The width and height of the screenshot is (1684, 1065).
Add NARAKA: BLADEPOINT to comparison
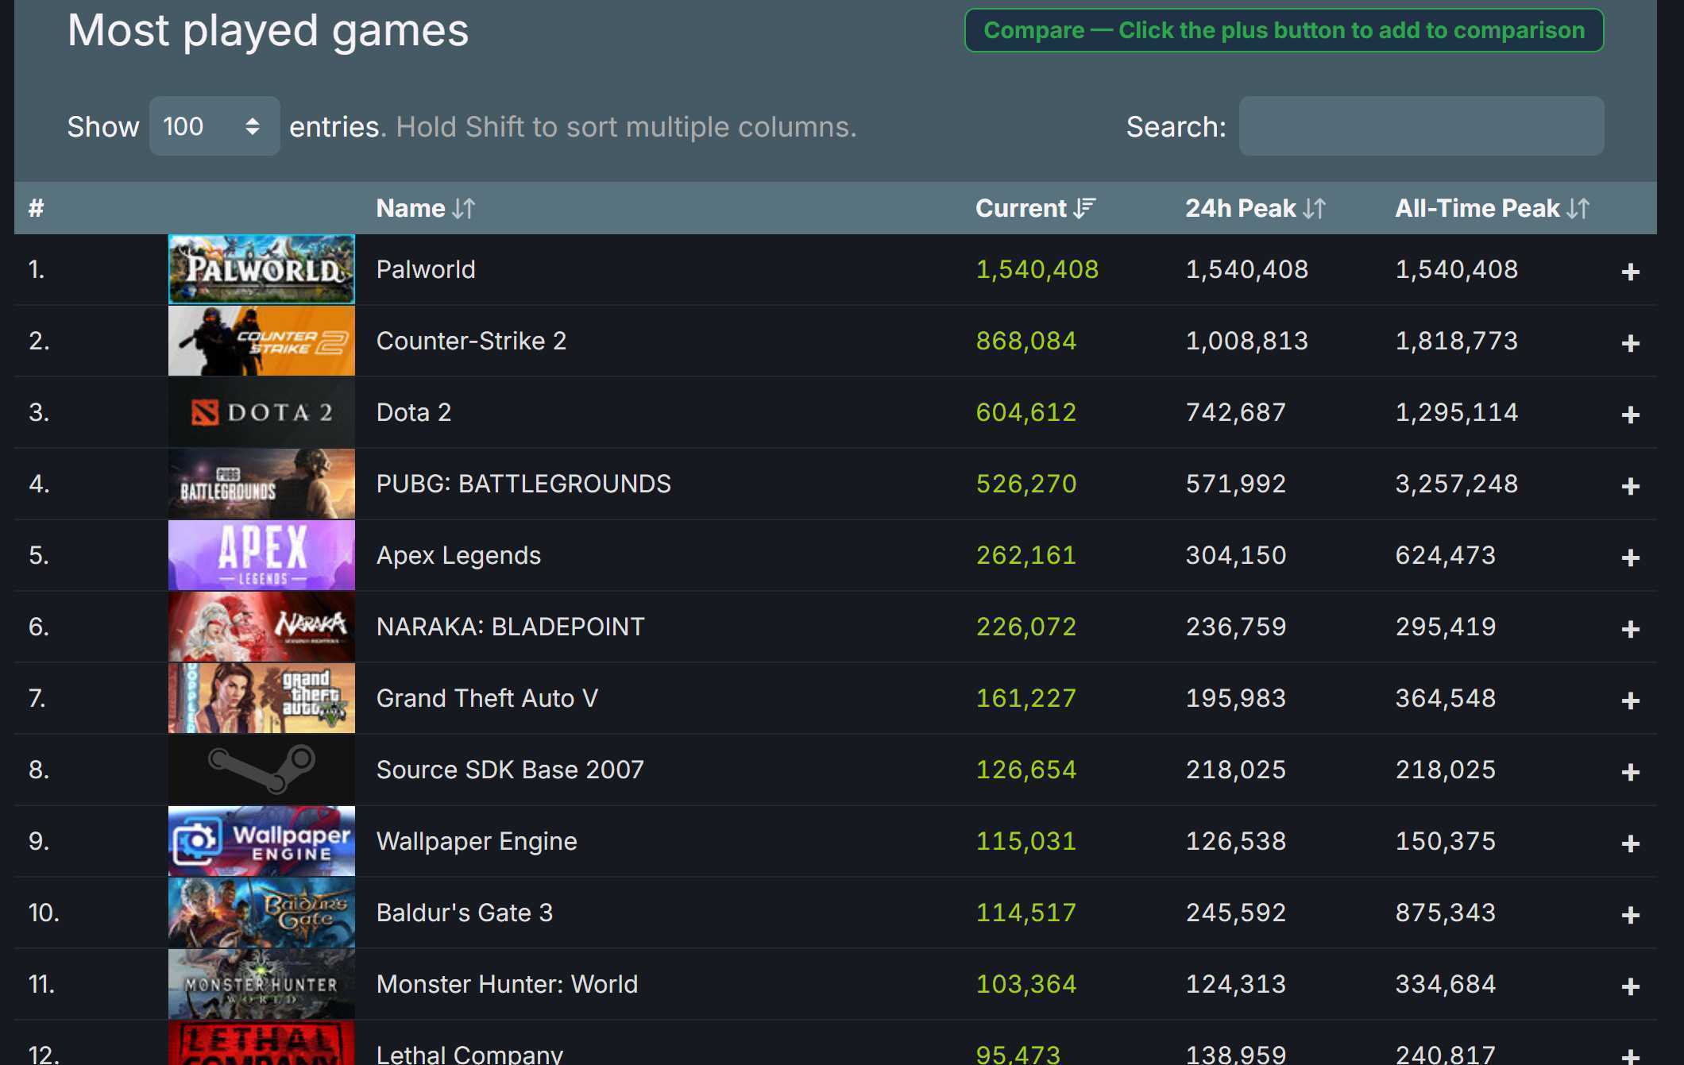[x=1630, y=629]
